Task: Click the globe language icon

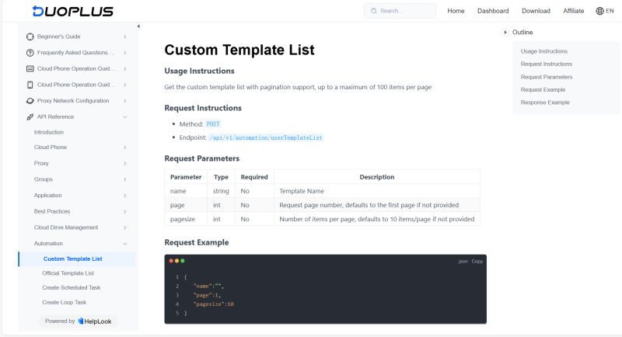Action: [599, 11]
